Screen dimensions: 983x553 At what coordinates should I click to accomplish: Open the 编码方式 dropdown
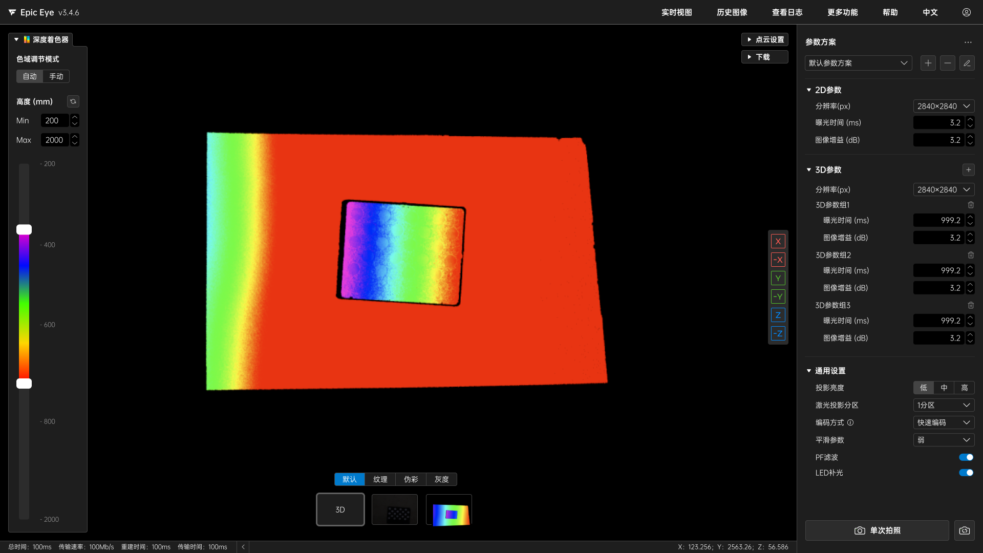pyautogui.click(x=943, y=422)
